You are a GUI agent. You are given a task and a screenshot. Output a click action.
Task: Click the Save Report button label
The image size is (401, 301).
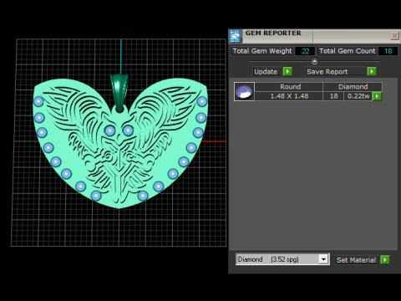point(327,72)
